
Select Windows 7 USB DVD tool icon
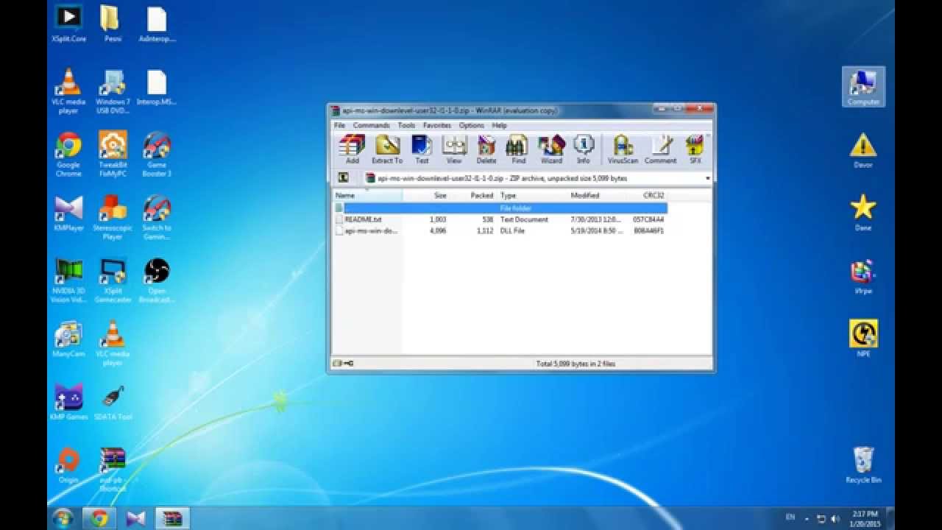(113, 91)
